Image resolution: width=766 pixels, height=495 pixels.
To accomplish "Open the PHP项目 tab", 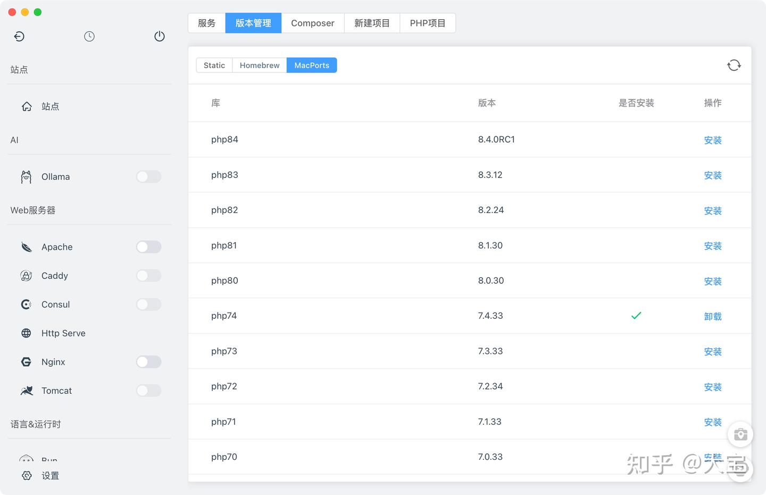I will [x=427, y=23].
